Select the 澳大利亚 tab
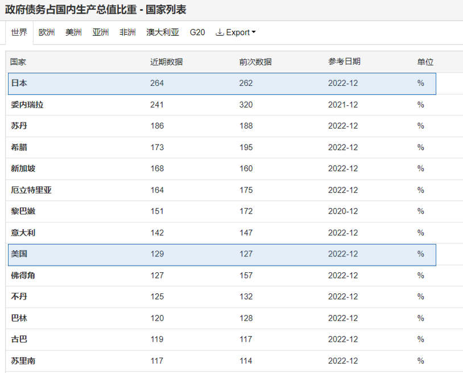Image resolution: width=463 pixels, height=373 pixels. 163,32
